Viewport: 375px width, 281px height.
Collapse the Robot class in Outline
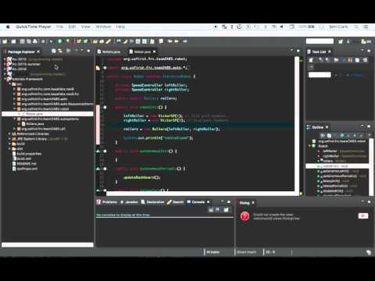(310, 146)
